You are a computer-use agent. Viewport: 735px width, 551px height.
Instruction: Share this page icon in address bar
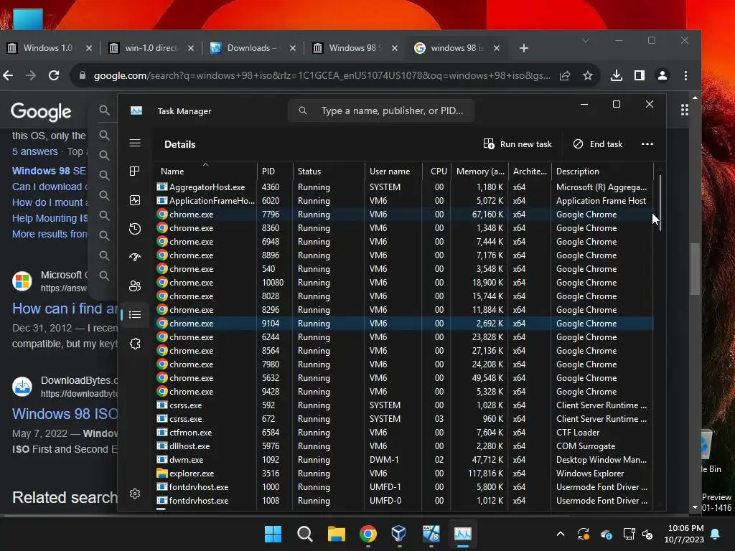tap(565, 75)
